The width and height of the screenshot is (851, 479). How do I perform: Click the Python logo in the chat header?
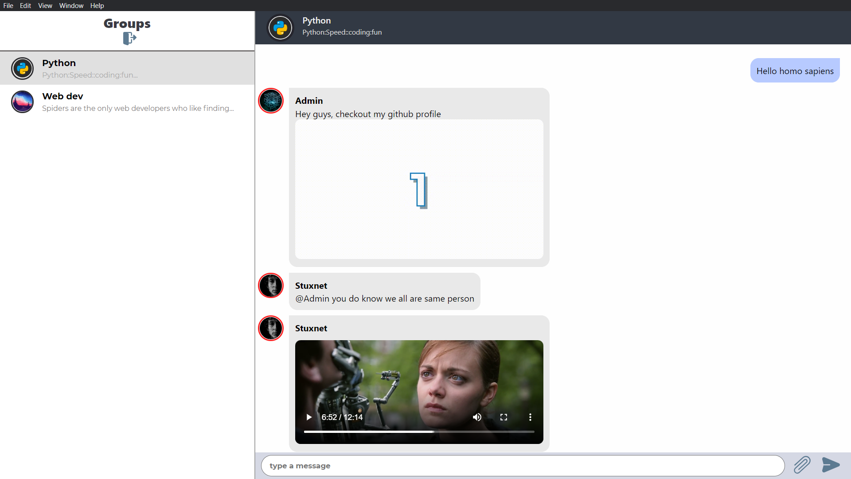tap(280, 28)
